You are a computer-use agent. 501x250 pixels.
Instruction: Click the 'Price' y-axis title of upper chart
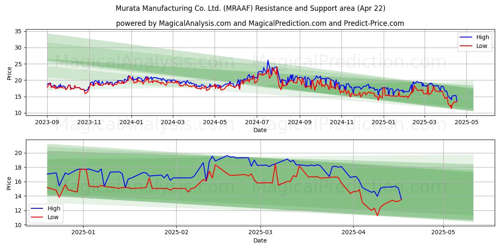9,73
